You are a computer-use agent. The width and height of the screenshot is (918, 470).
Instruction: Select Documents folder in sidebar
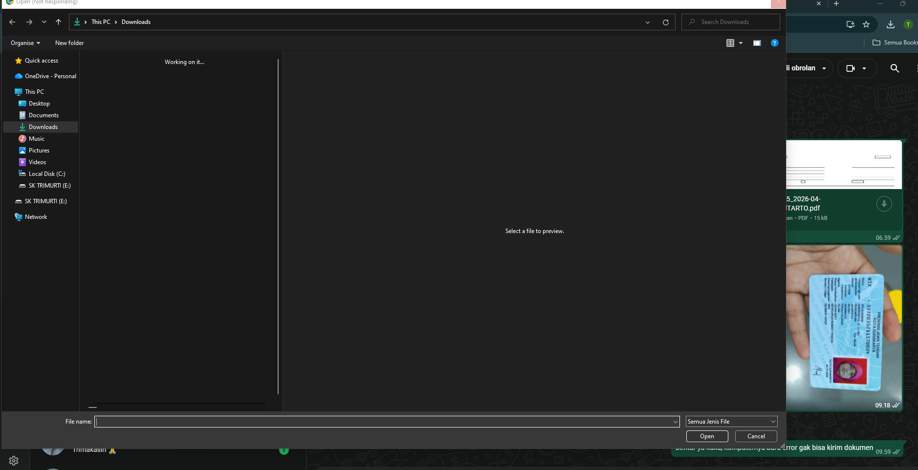pos(44,115)
